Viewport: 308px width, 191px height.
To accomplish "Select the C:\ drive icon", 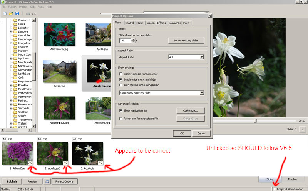I will (28, 14).
